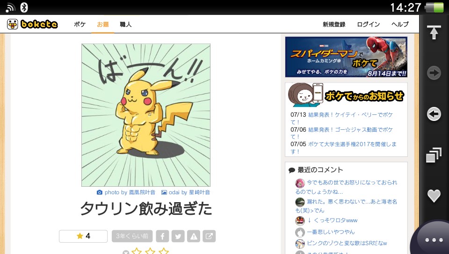The image size is (449, 254).
Task: Tap the Wi-Fi signal status icon
Action: 10,8
